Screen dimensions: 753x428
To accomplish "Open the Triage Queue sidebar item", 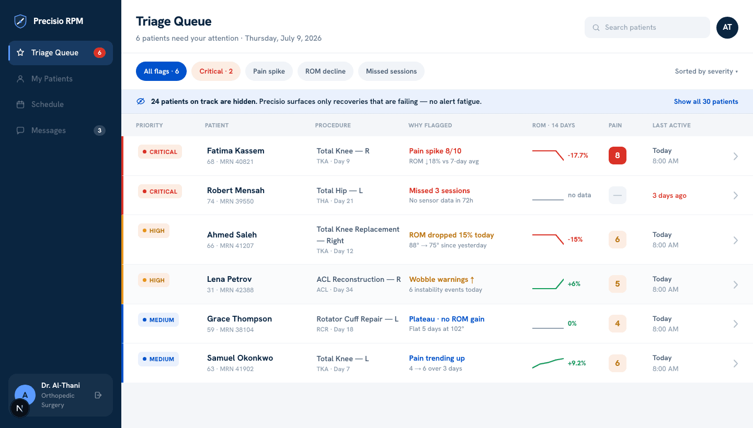I will click(x=61, y=53).
